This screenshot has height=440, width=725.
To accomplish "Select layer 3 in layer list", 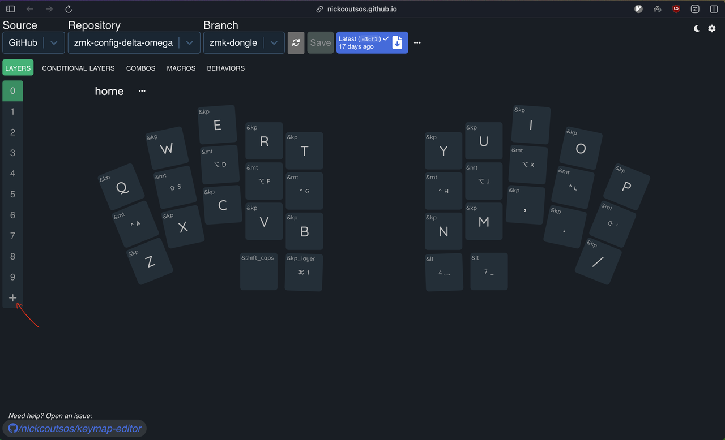I will pos(13,153).
